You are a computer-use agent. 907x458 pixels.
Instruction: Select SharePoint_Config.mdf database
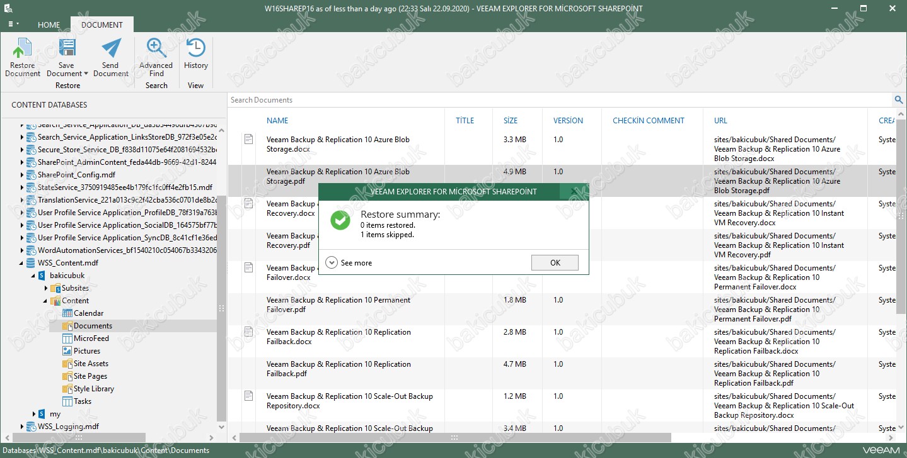(x=76, y=175)
